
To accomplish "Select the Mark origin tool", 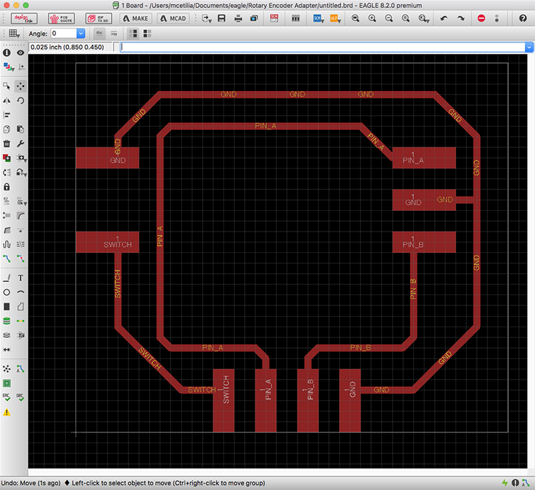I will [21, 67].
